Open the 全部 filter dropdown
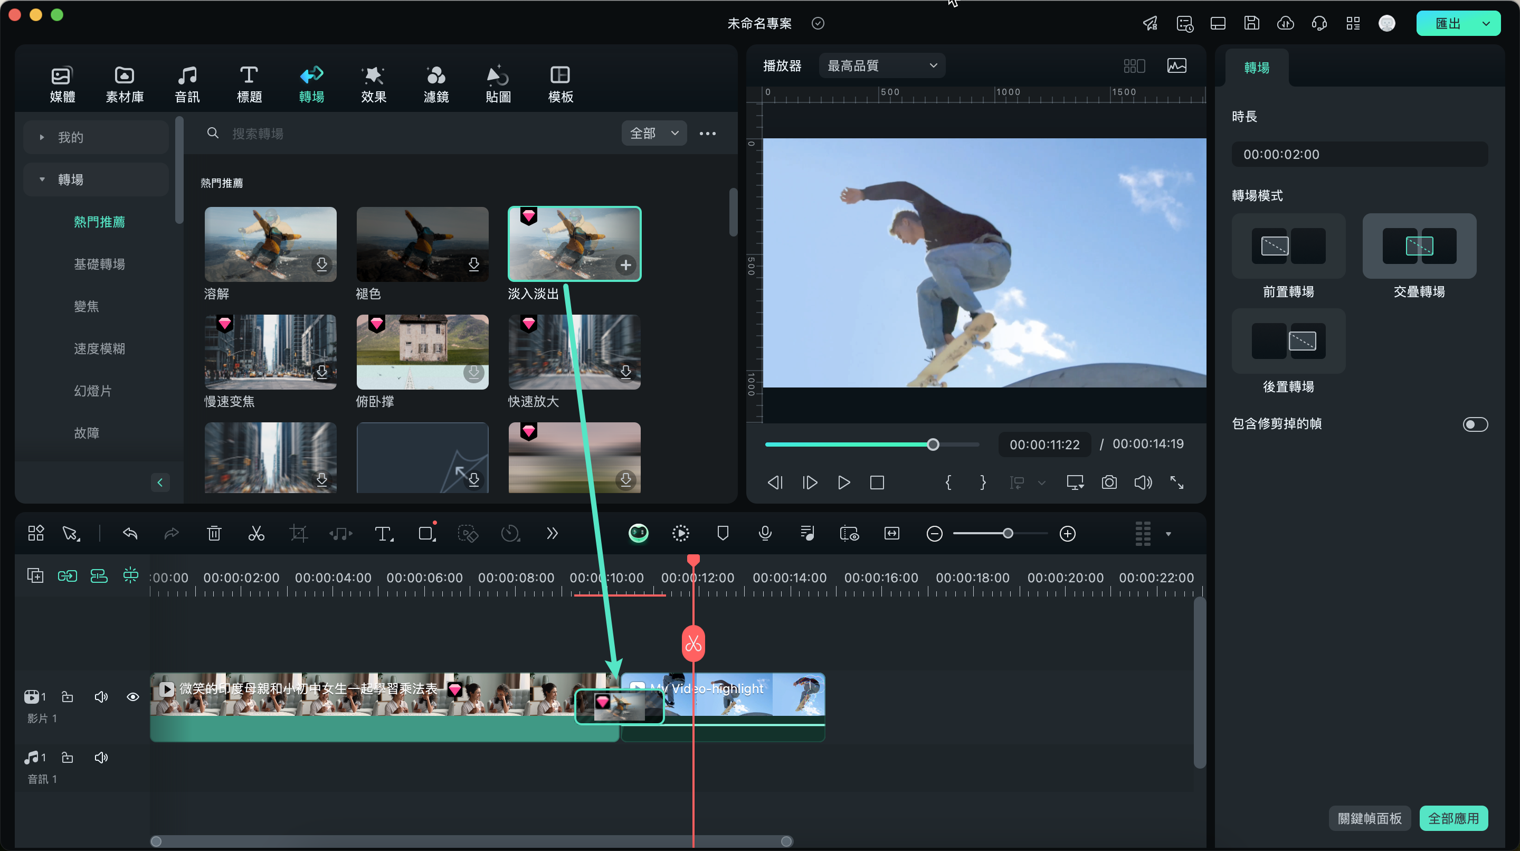 654,134
